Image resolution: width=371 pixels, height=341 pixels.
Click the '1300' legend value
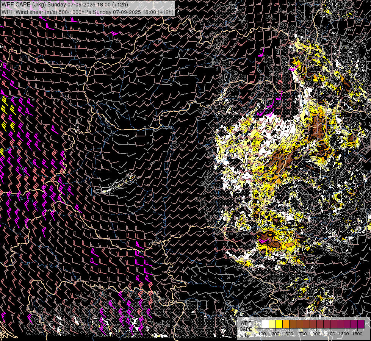344,334
